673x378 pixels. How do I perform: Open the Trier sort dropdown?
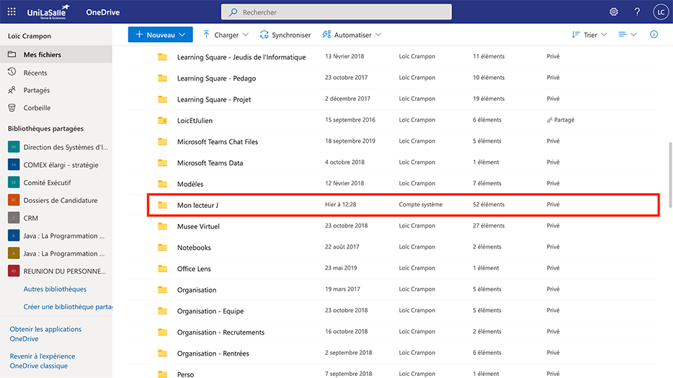[x=590, y=35]
